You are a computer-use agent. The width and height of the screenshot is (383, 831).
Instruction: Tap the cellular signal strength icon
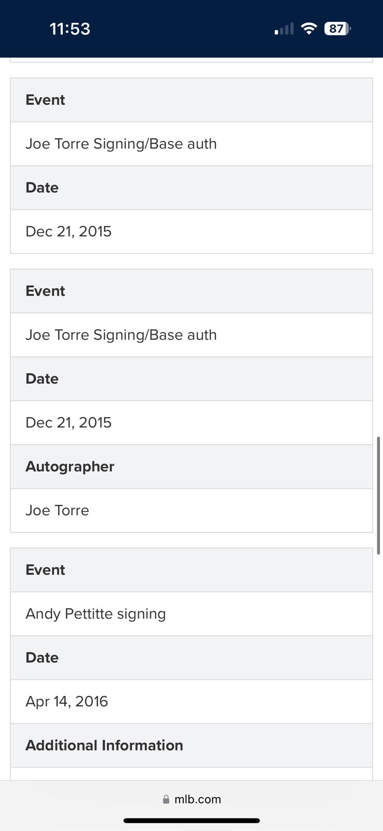point(284,29)
